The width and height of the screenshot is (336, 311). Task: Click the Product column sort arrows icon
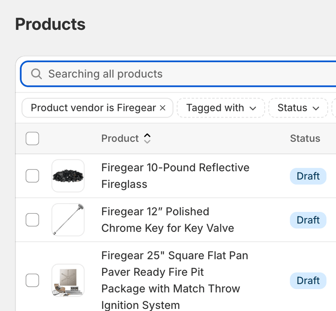pos(147,139)
